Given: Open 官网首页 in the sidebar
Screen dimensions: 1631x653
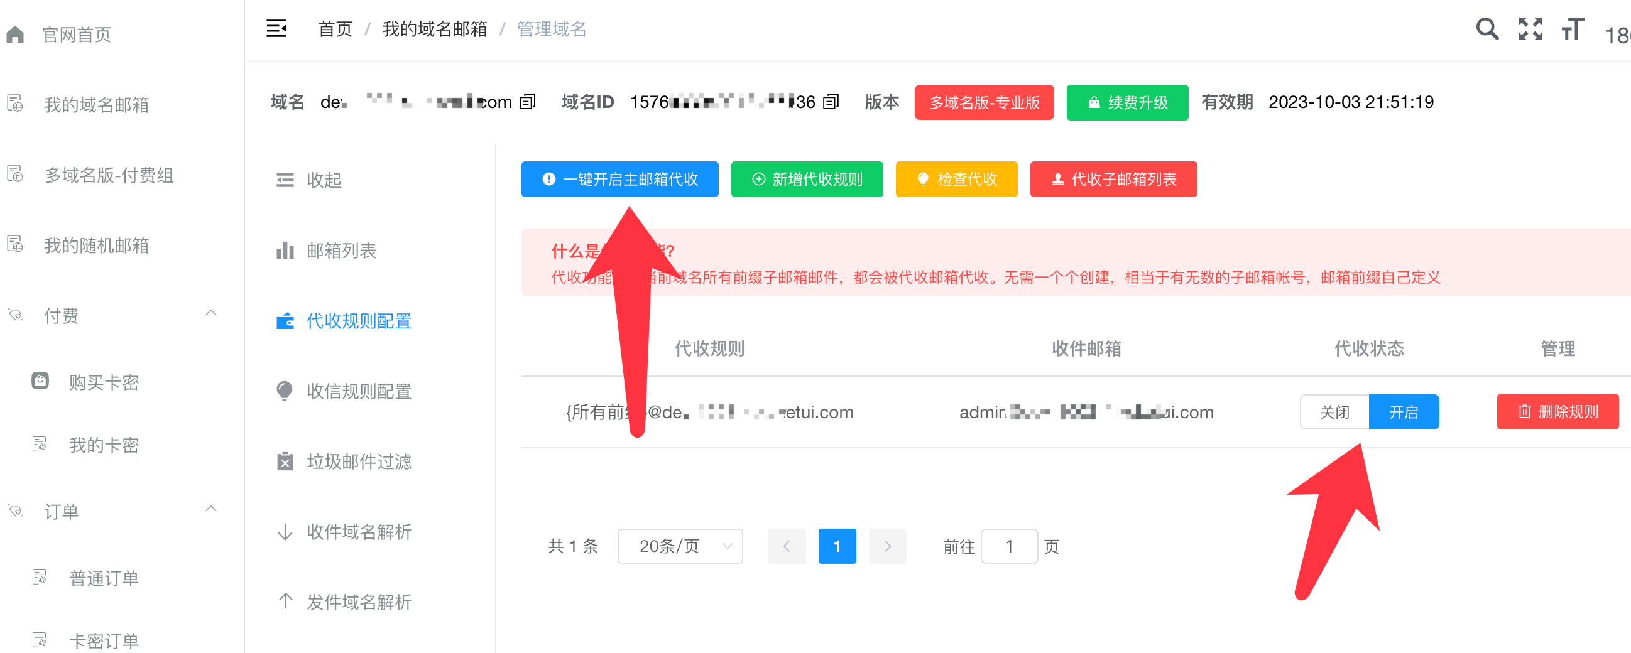Looking at the screenshot, I should tap(77, 35).
